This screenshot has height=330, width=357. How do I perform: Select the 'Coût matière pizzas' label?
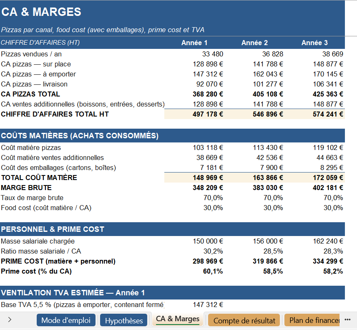point(31,147)
